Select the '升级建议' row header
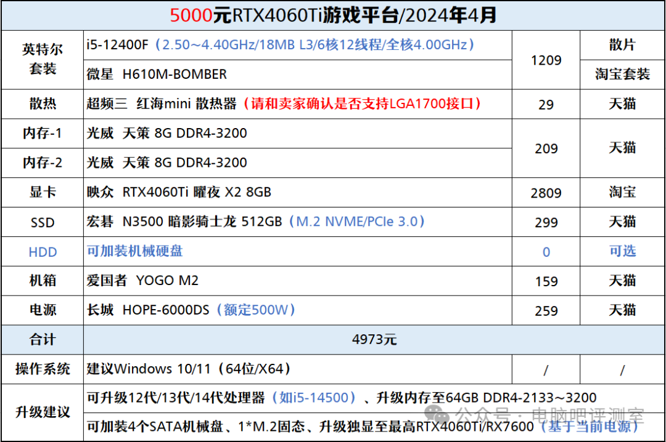The width and height of the screenshot is (666, 442). (43, 412)
